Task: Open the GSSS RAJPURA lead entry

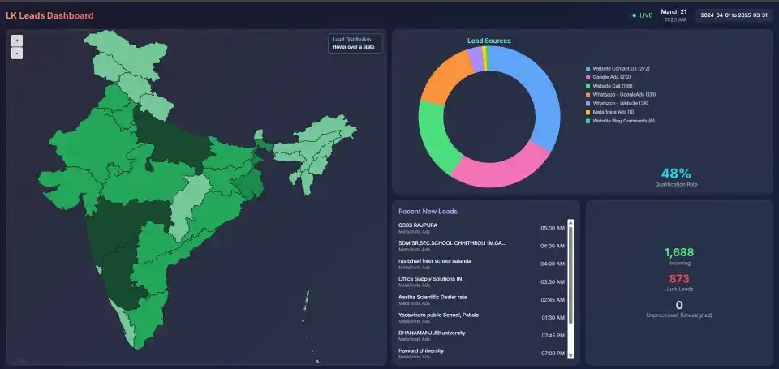Action: pos(481,228)
